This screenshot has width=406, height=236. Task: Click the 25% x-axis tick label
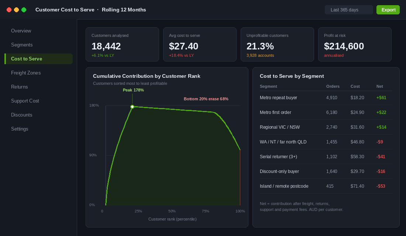pyautogui.click(x=138, y=211)
